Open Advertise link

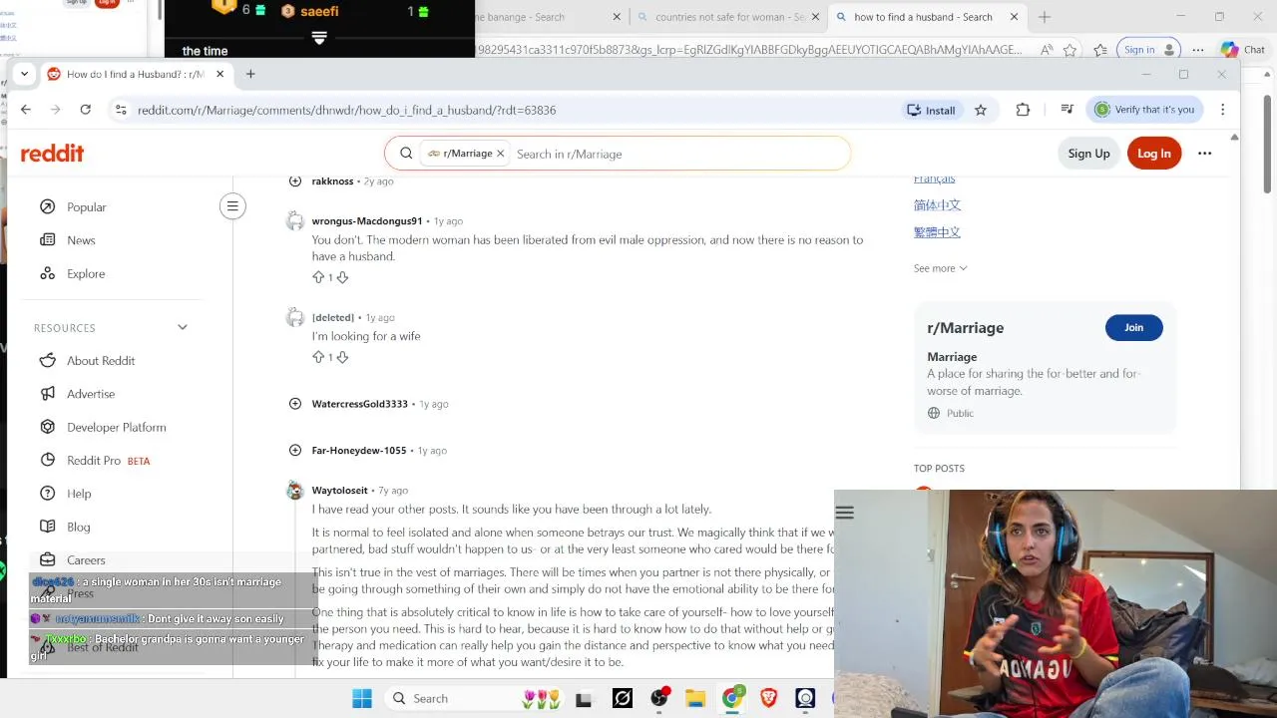91,394
